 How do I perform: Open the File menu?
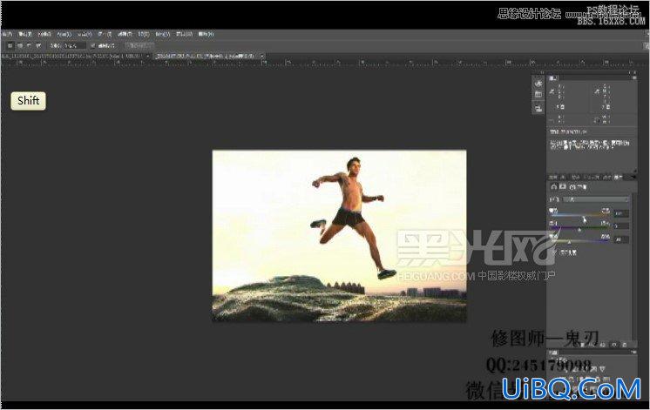7,34
